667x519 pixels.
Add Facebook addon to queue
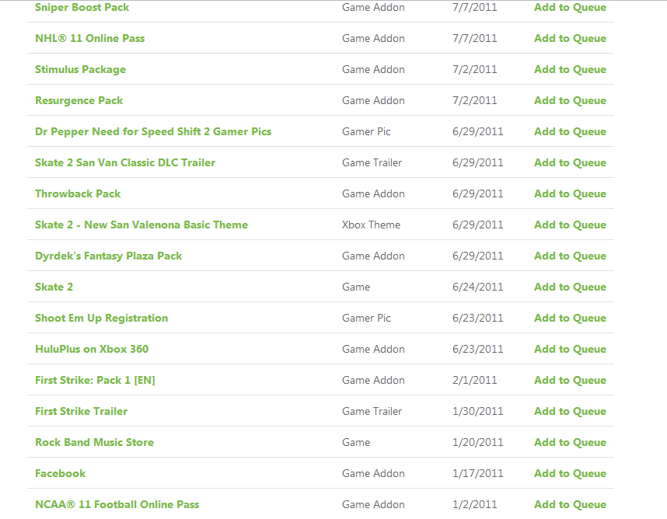570,473
